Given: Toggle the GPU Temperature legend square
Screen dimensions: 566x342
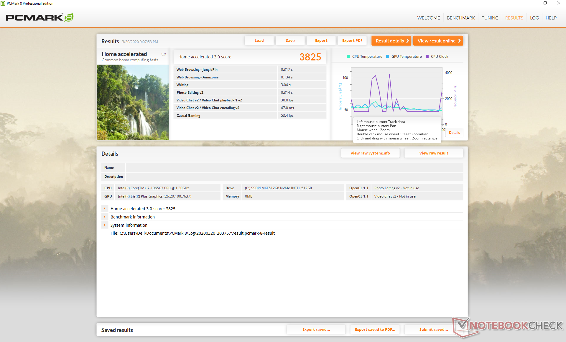Looking at the screenshot, I should 388,57.
